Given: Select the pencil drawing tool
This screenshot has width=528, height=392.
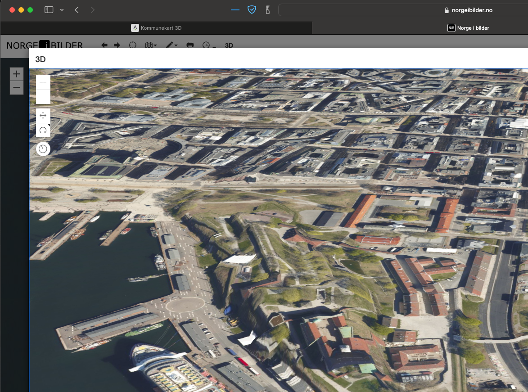Looking at the screenshot, I should click(169, 45).
